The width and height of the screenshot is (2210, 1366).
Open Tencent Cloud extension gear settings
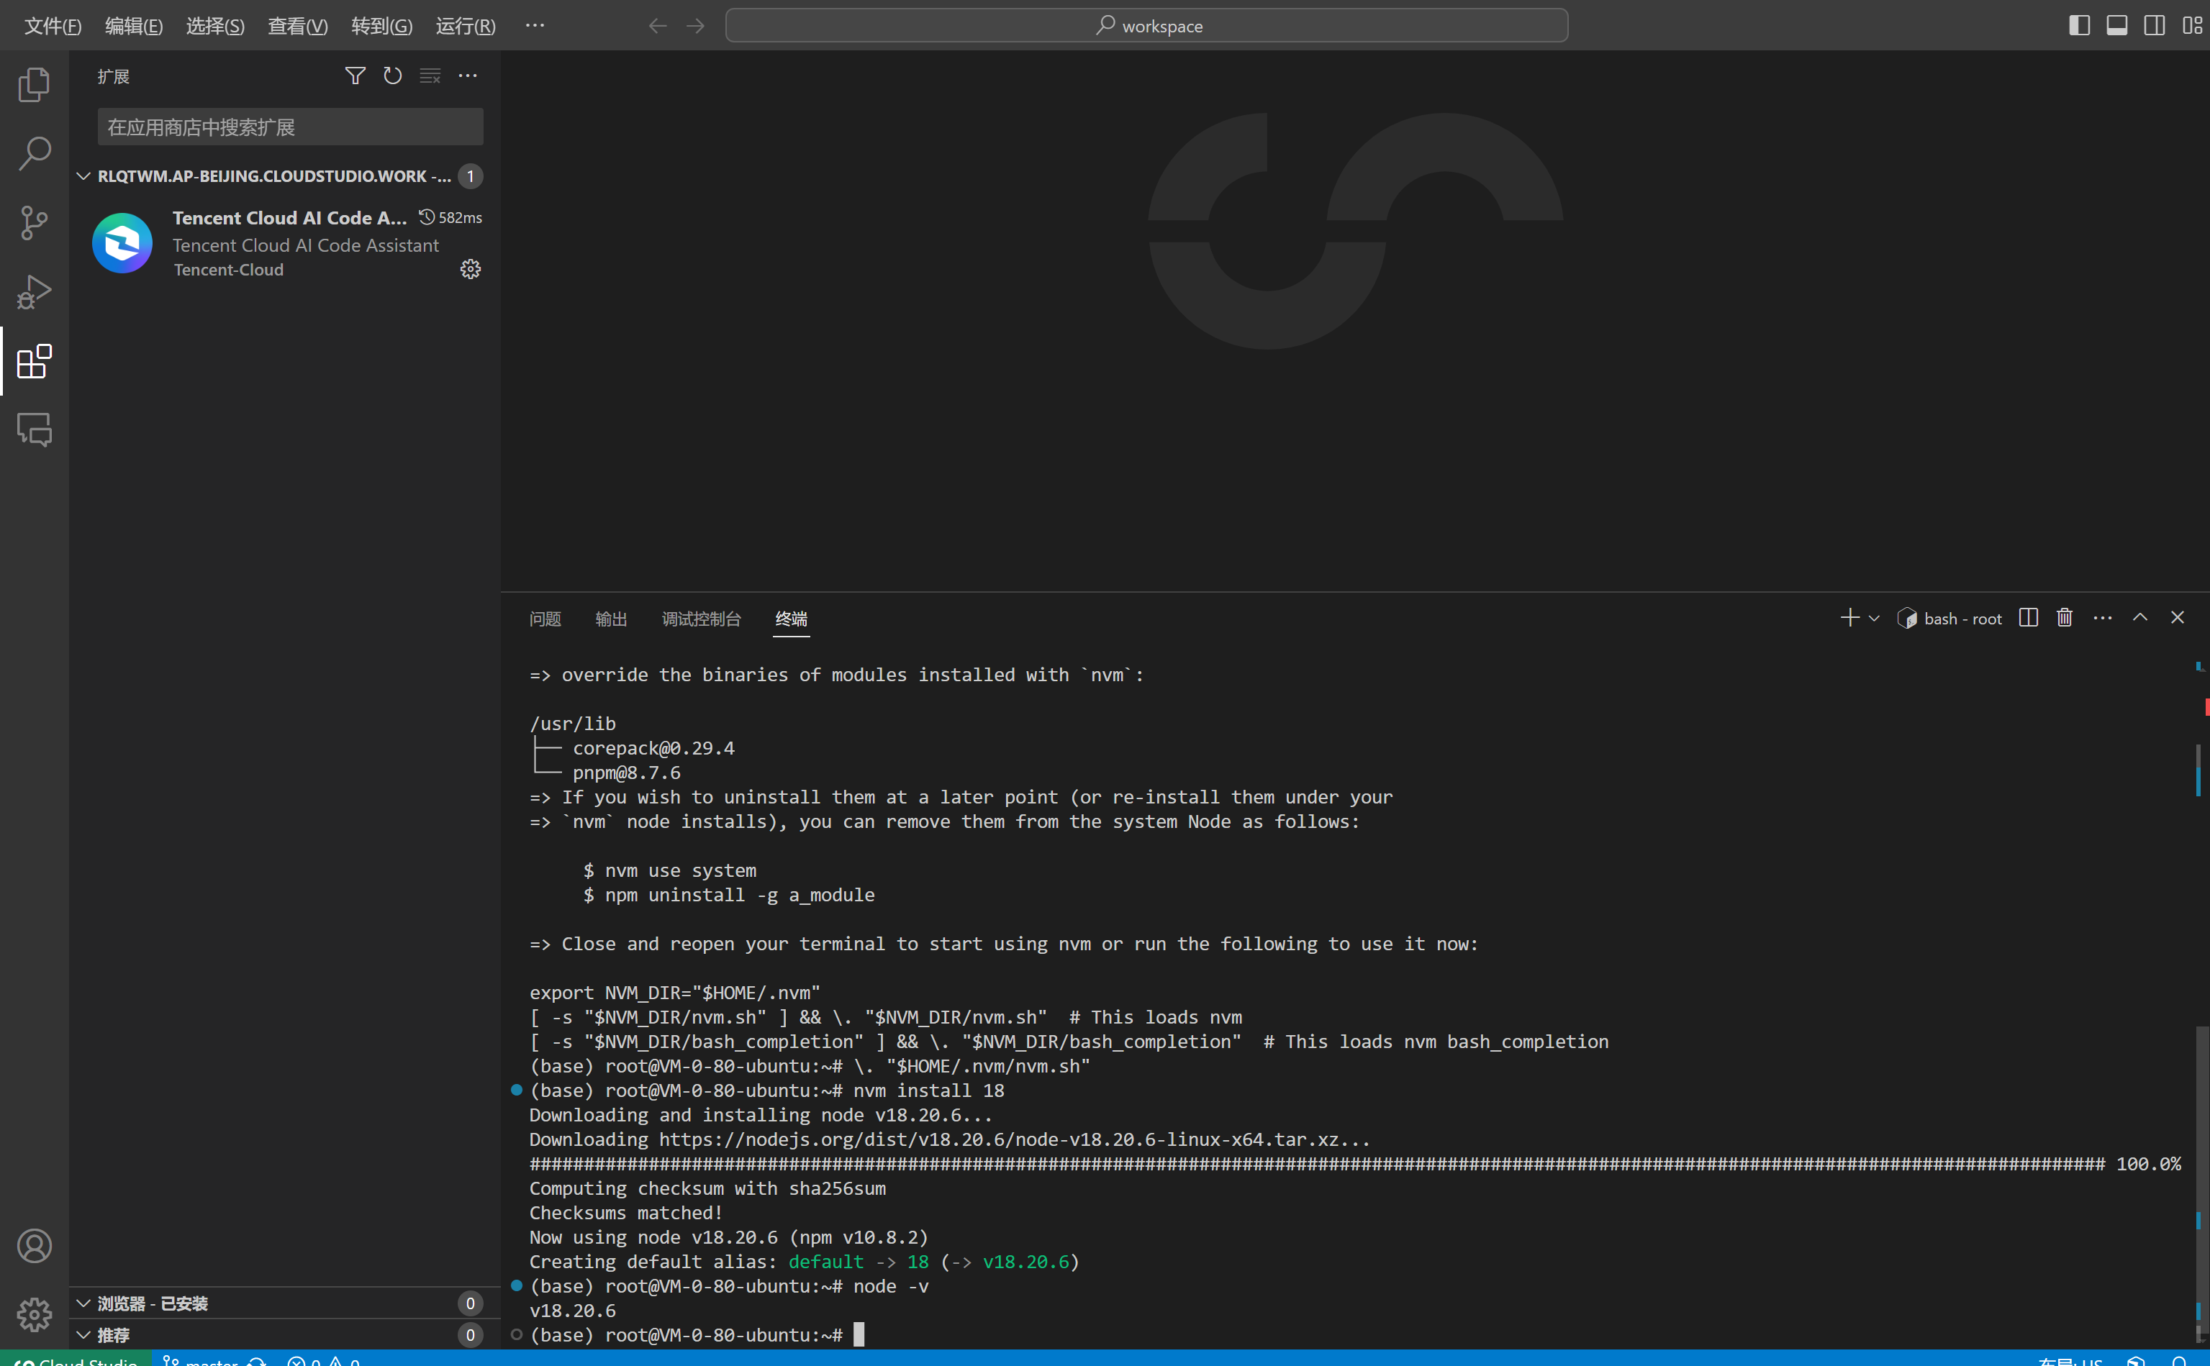tap(470, 269)
